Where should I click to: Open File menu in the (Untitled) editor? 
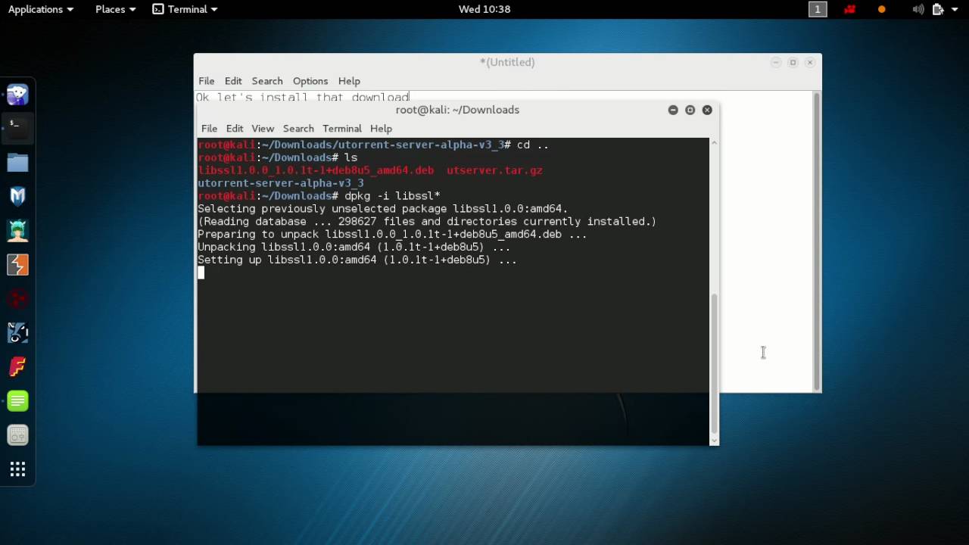pos(206,81)
